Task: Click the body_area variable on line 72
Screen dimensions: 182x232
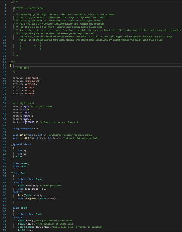Action: pyautogui.click(x=41, y=227)
